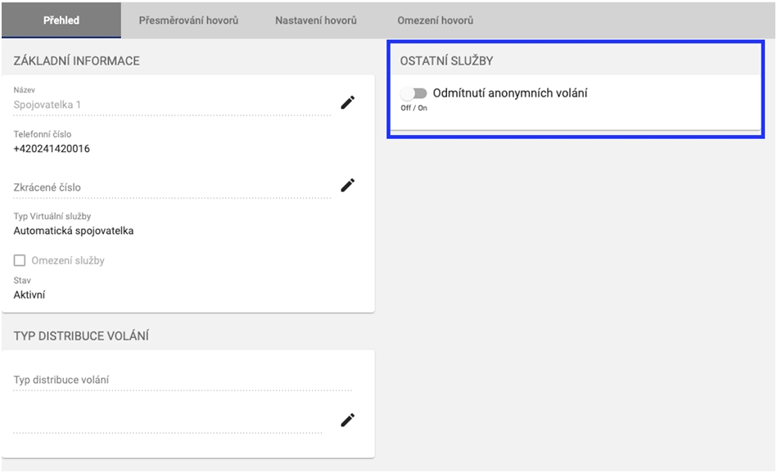This screenshot has height=473, width=777.
Task: Click the Typ distribuce volání field
Action: tap(180, 380)
